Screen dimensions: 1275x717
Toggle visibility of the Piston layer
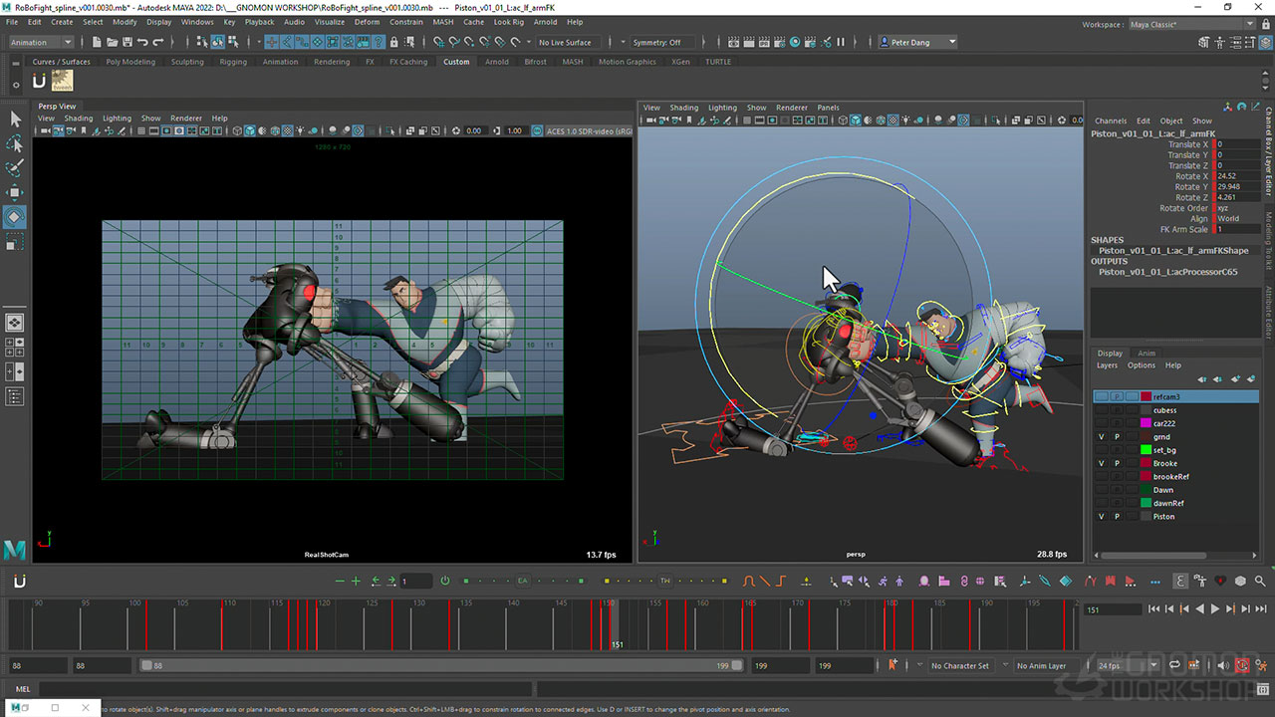pos(1101,517)
